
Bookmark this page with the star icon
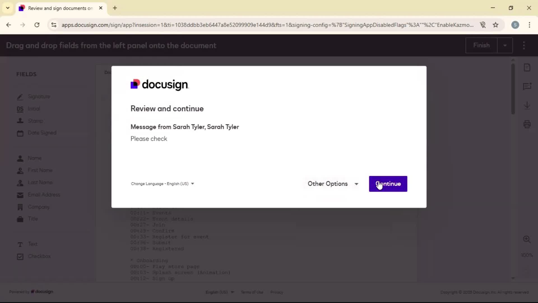pos(496,25)
